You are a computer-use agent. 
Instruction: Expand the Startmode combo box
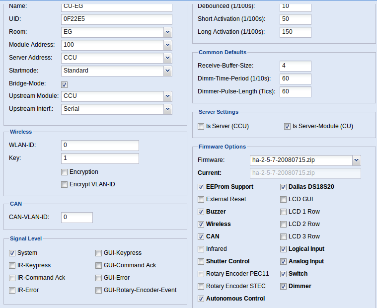tap(167, 71)
